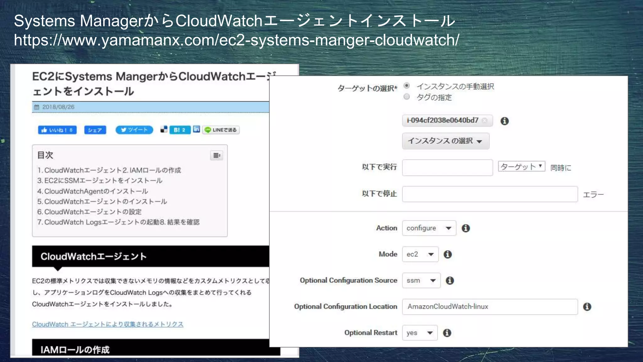
Task: Click the black CloudWatchエージェント section heading
Action: pos(151,256)
